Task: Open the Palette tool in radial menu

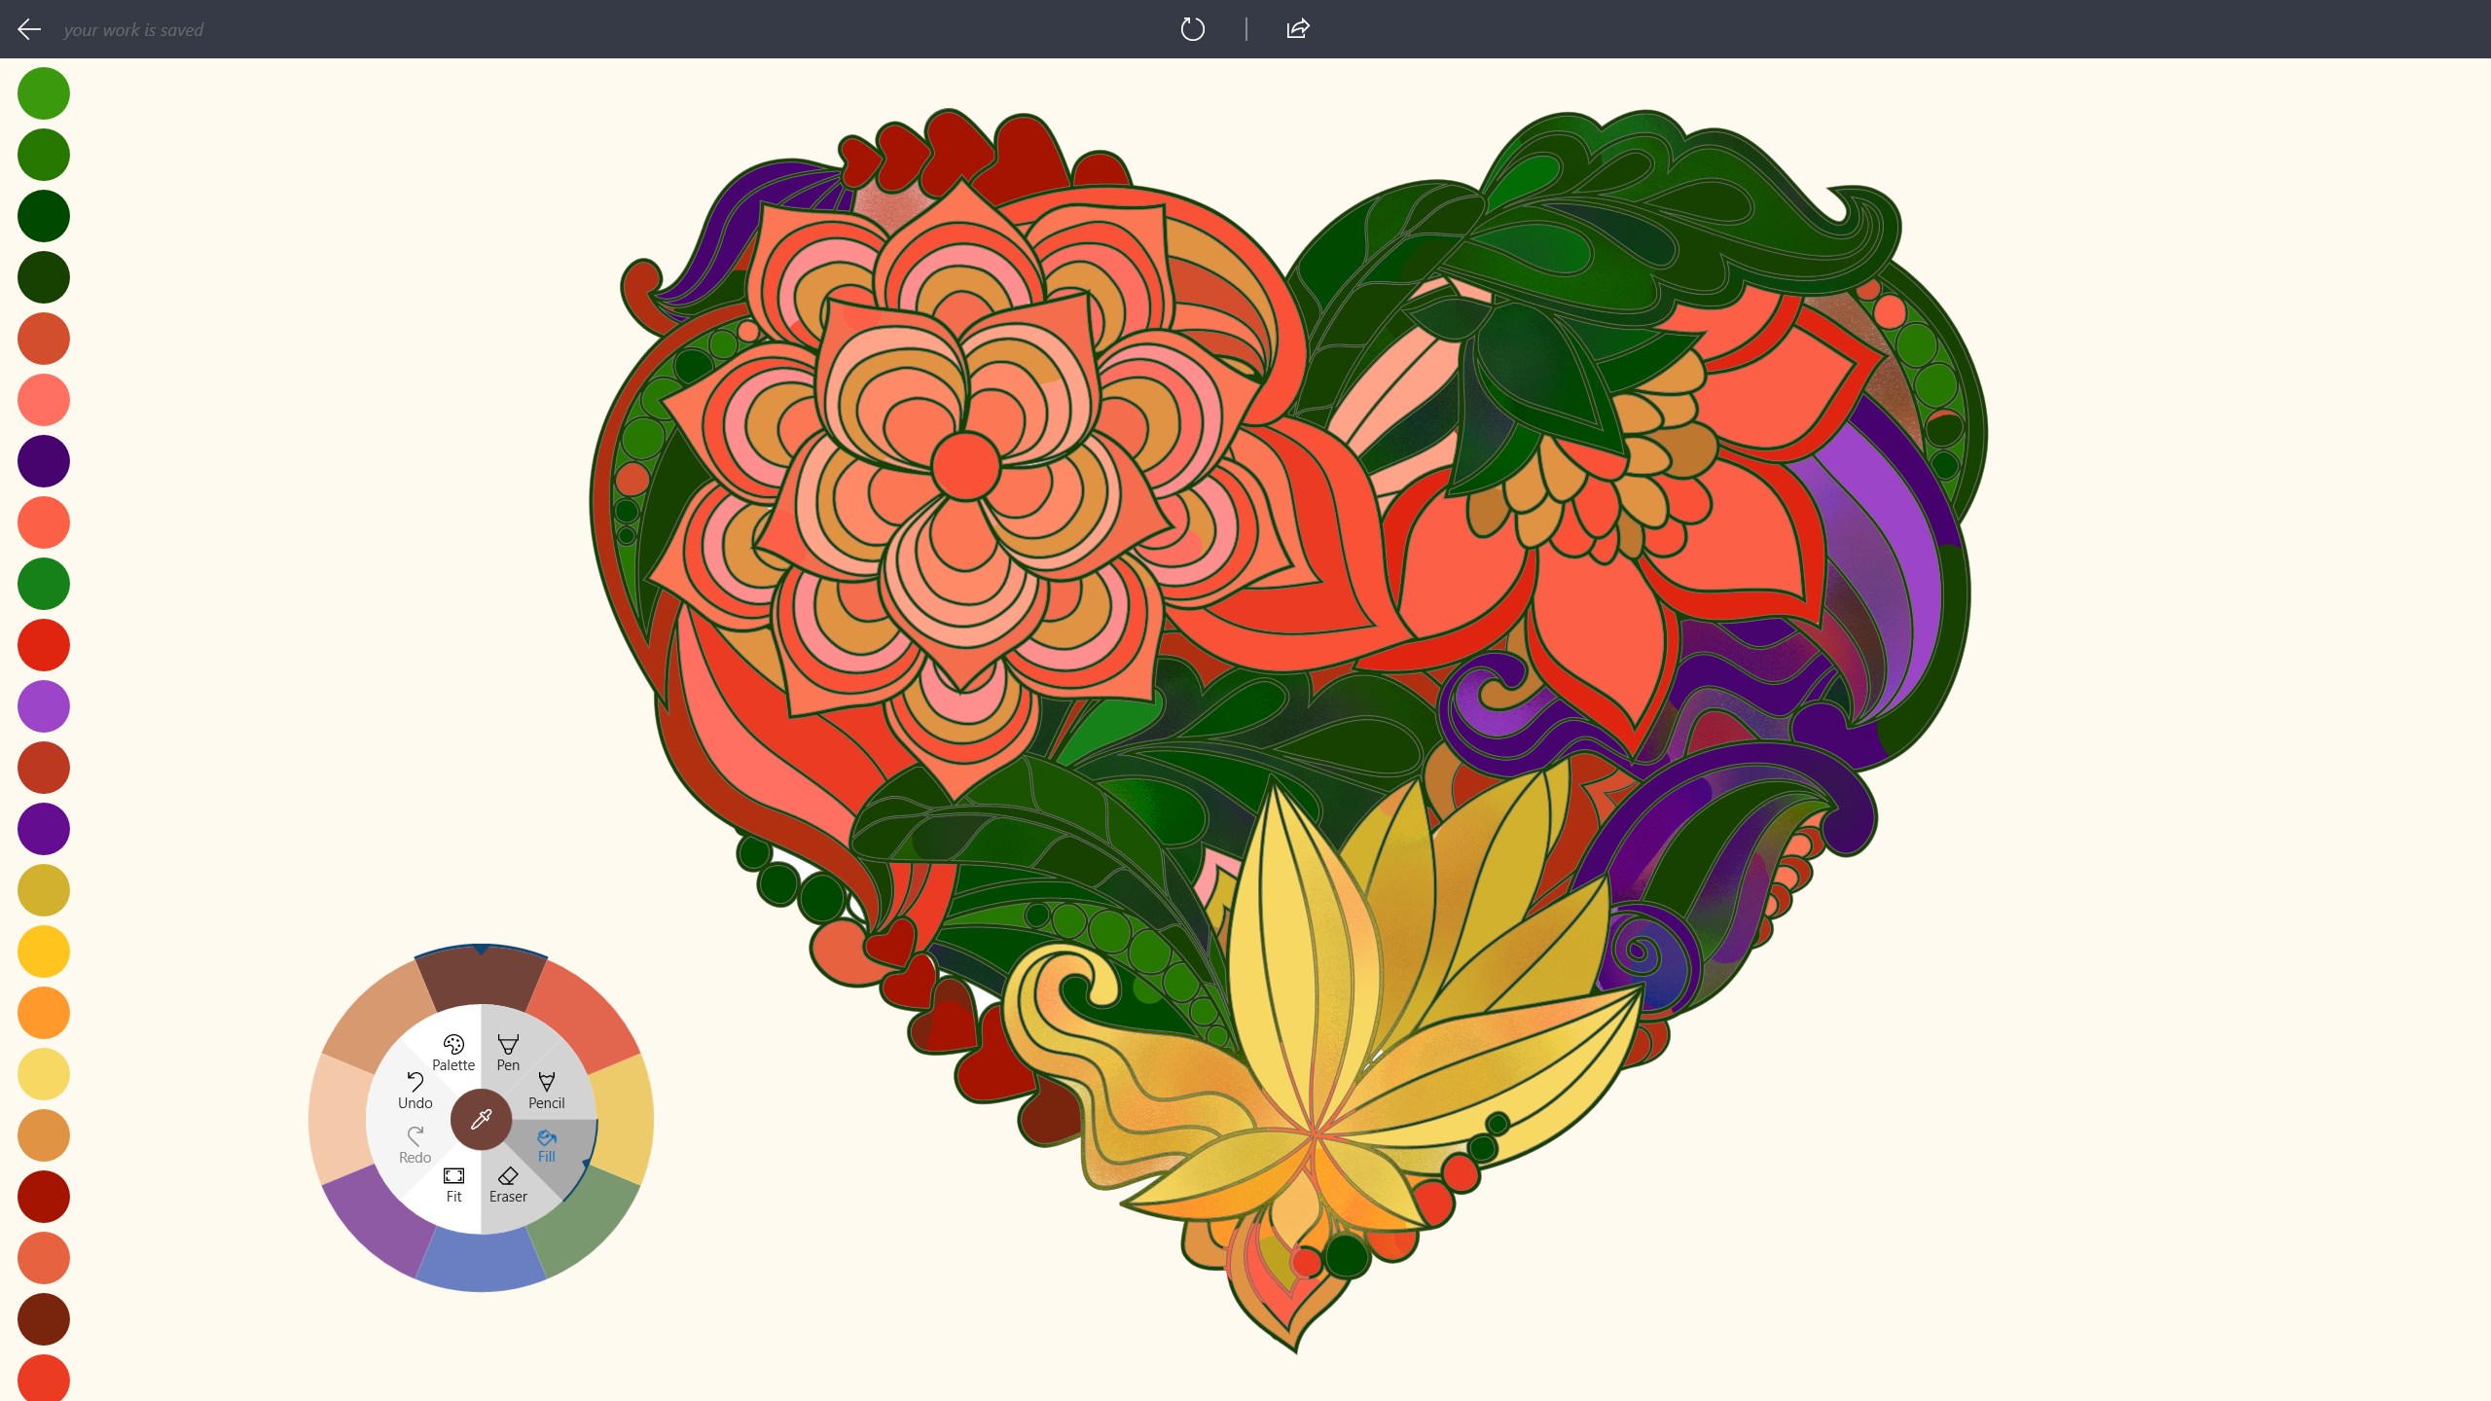Action: [x=453, y=1053]
